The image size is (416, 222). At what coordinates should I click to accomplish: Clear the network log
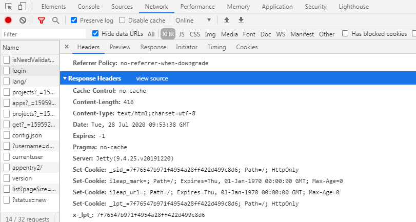pos(23,20)
